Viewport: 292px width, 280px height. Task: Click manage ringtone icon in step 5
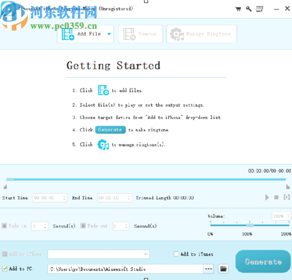coord(103,144)
